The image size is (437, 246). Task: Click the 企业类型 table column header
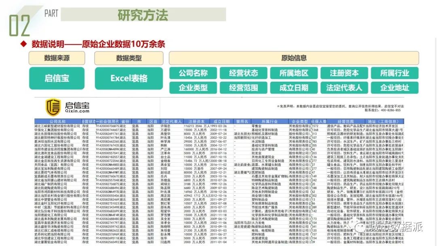pyautogui.click(x=299, y=121)
